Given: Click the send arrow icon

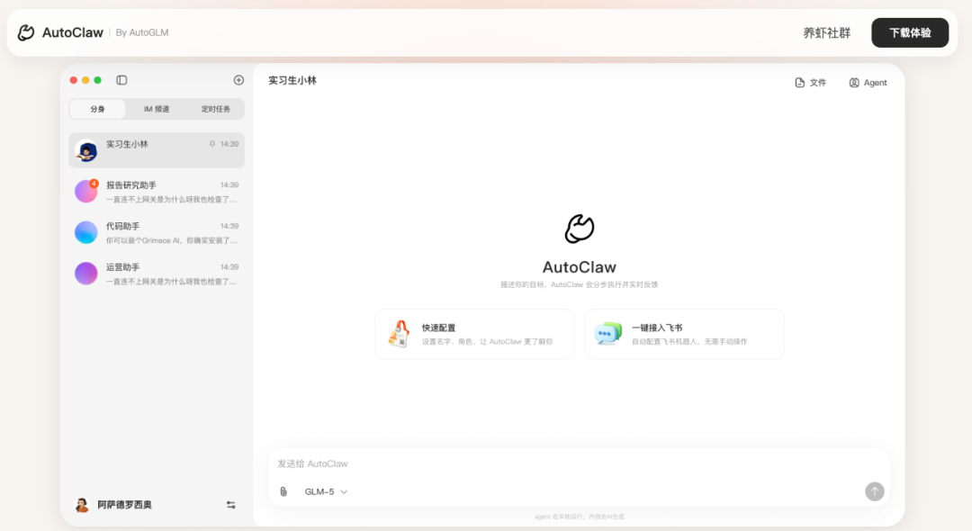Looking at the screenshot, I should coord(873,491).
